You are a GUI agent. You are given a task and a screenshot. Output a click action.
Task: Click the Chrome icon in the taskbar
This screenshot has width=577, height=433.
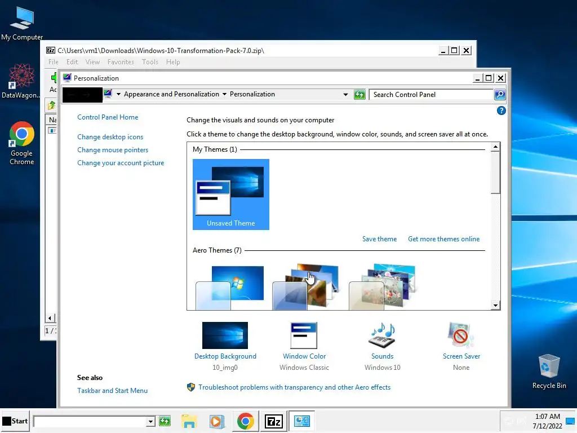click(246, 421)
